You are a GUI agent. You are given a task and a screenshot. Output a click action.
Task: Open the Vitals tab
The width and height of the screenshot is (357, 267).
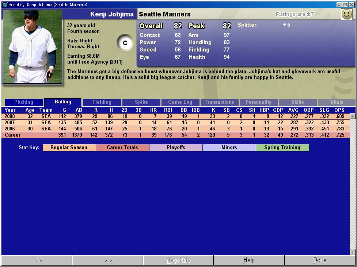click(337, 102)
